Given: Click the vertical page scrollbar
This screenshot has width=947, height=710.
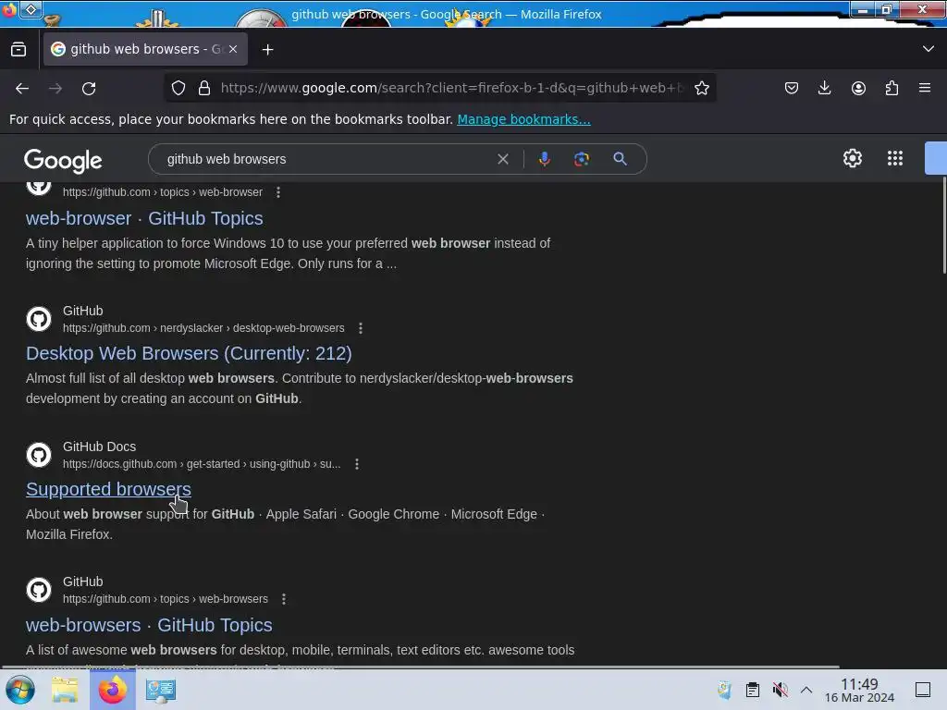Looking at the screenshot, I should (x=944, y=226).
